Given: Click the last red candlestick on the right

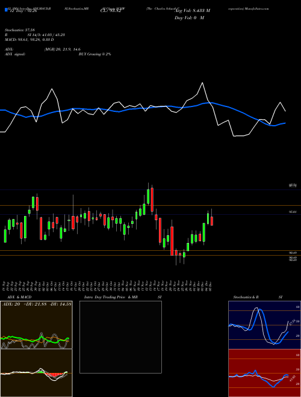Looking at the screenshot, I should click(212, 221).
